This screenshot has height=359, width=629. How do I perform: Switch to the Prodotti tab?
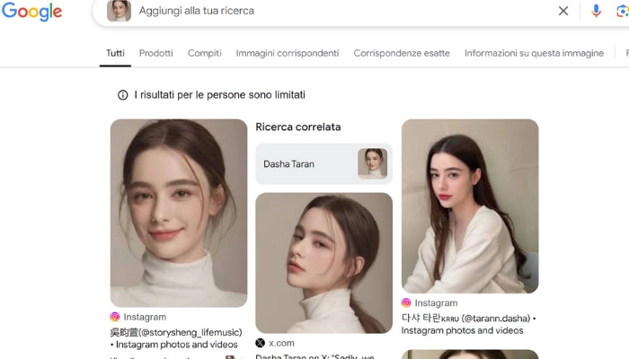point(156,53)
